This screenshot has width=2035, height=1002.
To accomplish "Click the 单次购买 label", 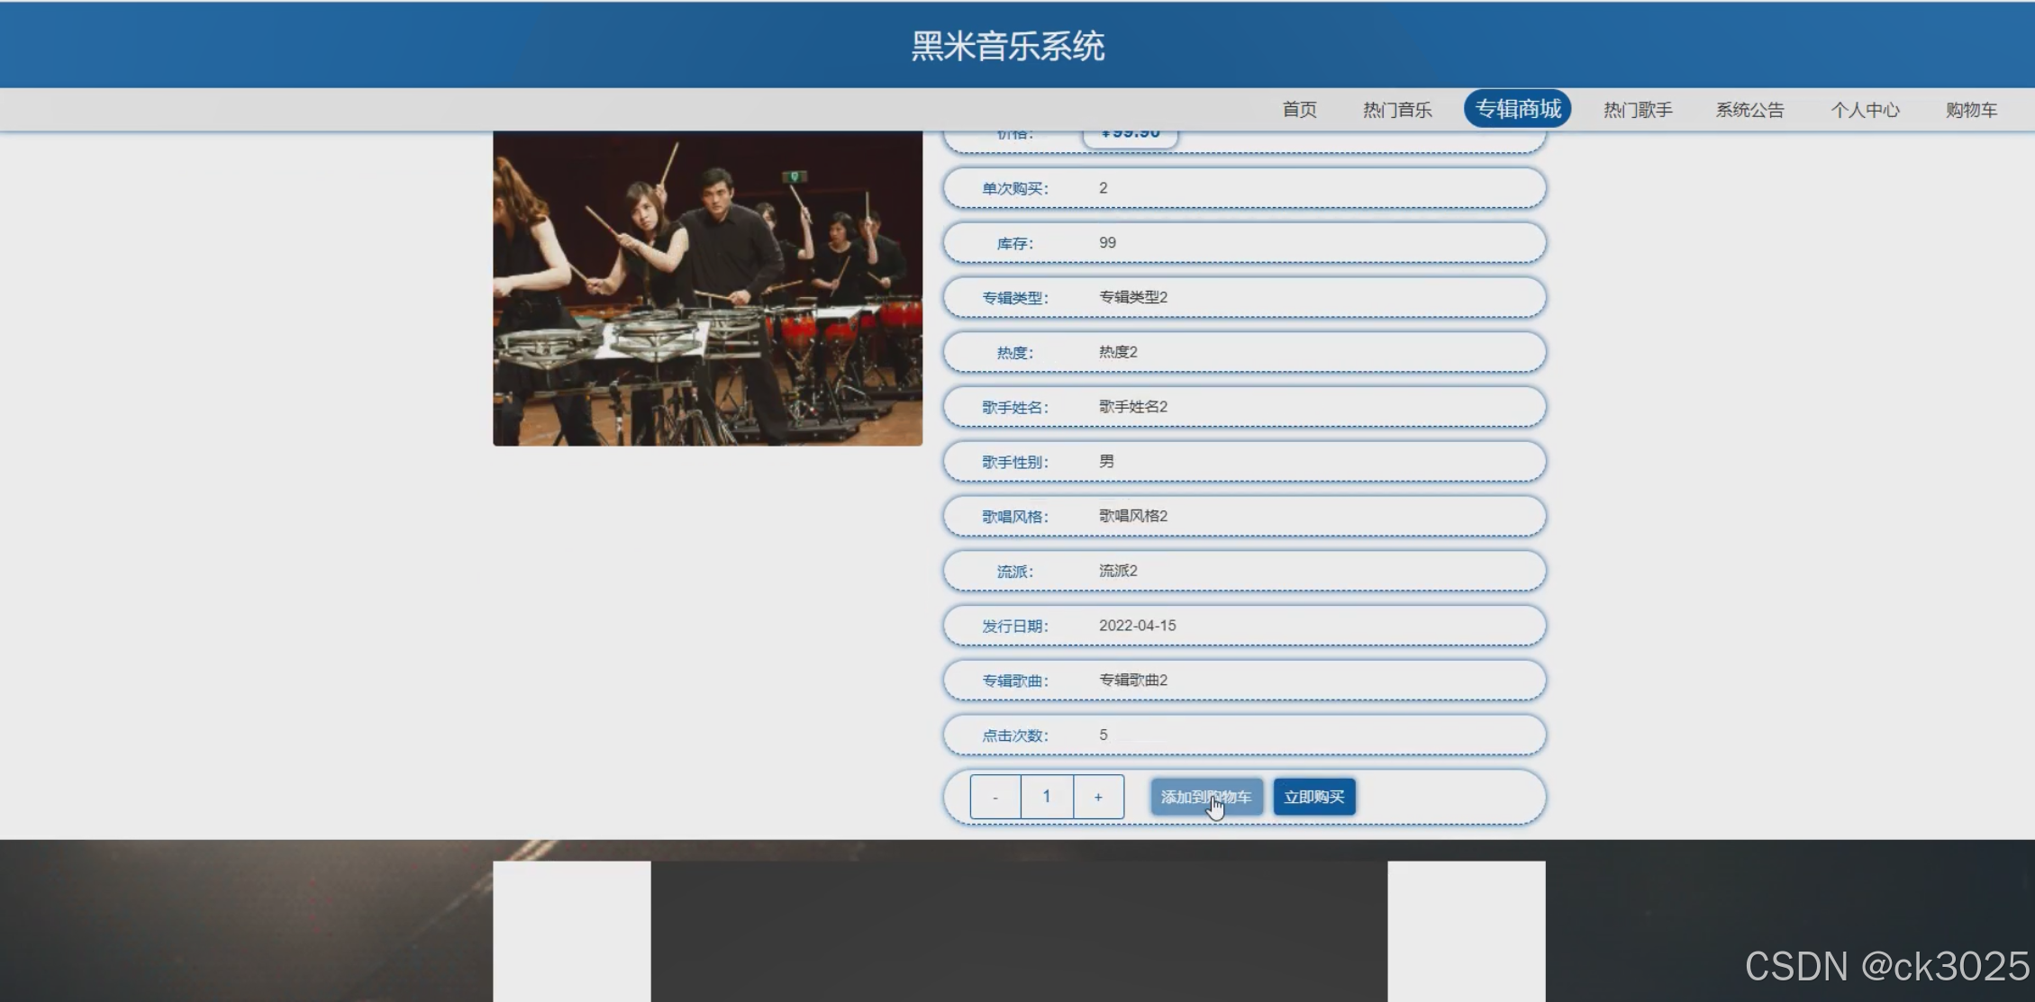I will click(1015, 189).
